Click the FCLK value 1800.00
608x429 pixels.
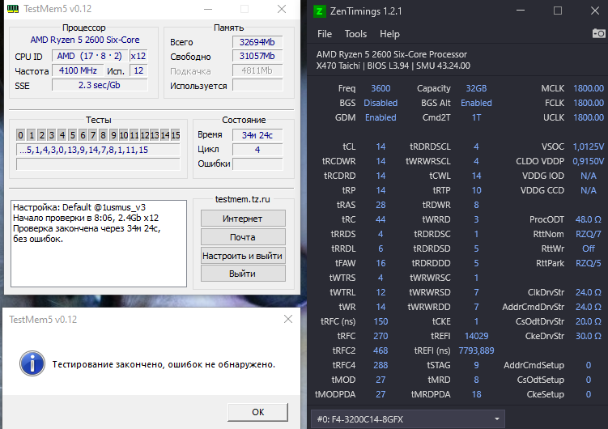[x=589, y=103]
